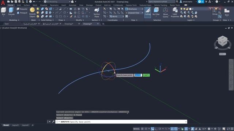Expand the Solid Editing panel
This screenshot has width=234, height=131.
click(x=47, y=20)
